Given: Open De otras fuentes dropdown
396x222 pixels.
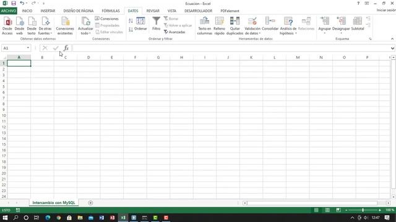Looking at the screenshot, I should [x=45, y=26].
